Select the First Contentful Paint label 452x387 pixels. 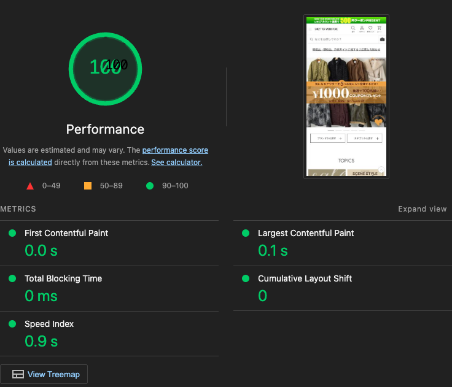pos(66,233)
